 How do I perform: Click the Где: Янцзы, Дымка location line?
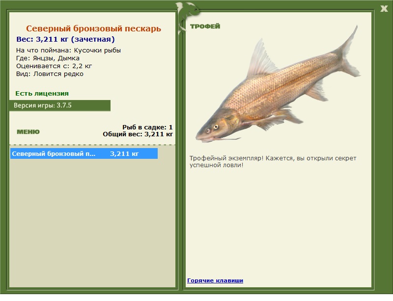pos(48,58)
